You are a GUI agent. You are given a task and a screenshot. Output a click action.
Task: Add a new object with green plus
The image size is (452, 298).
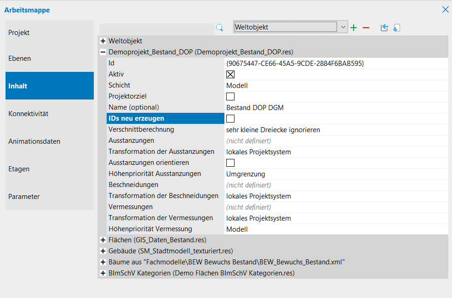pos(354,28)
